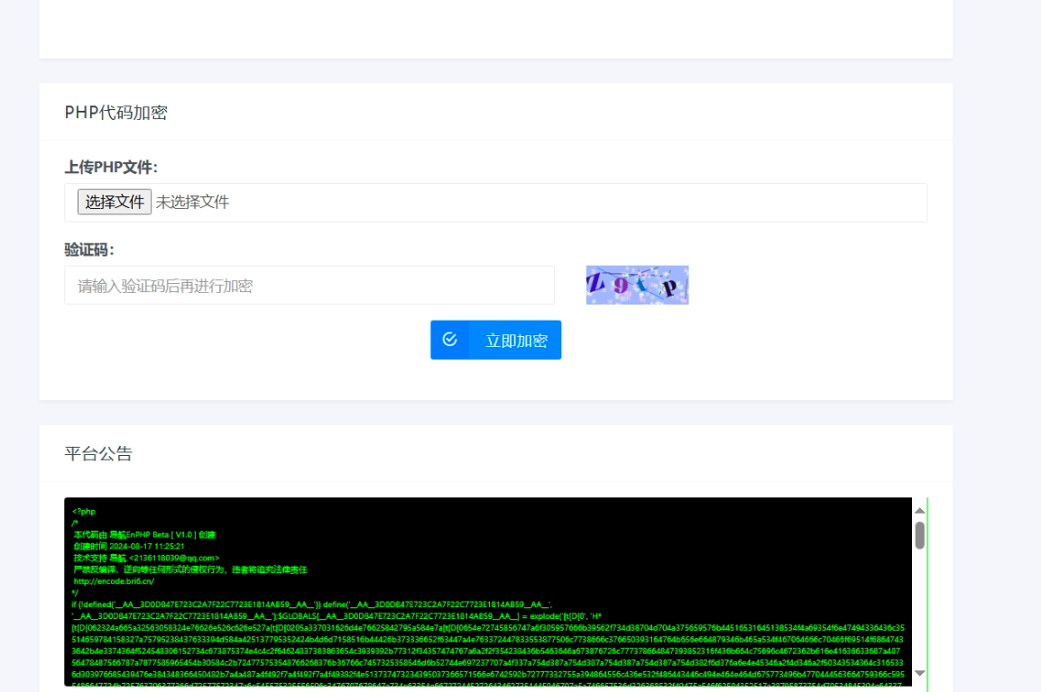The image size is (1041, 692).
Task: Click the 未选择文件 file status text
Action: (x=192, y=202)
